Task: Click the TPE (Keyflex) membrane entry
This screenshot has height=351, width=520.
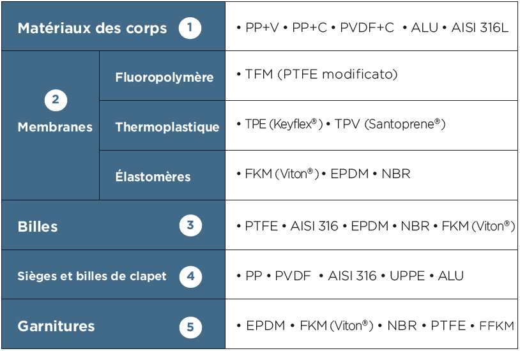Action: (x=284, y=124)
